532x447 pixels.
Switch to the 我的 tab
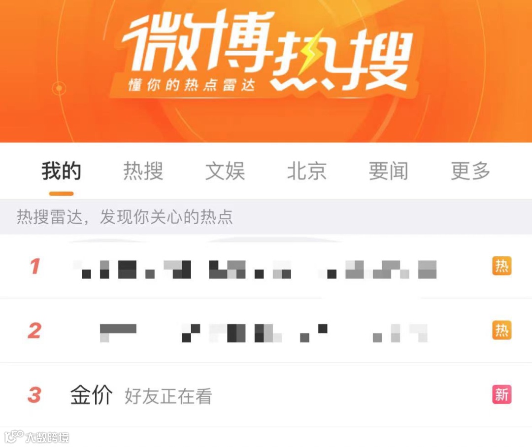(62, 171)
